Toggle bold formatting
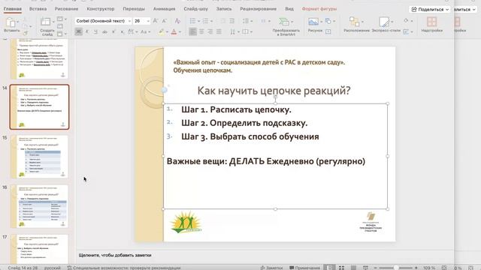Viewport: 481px width, 270px height. (x=78, y=31)
